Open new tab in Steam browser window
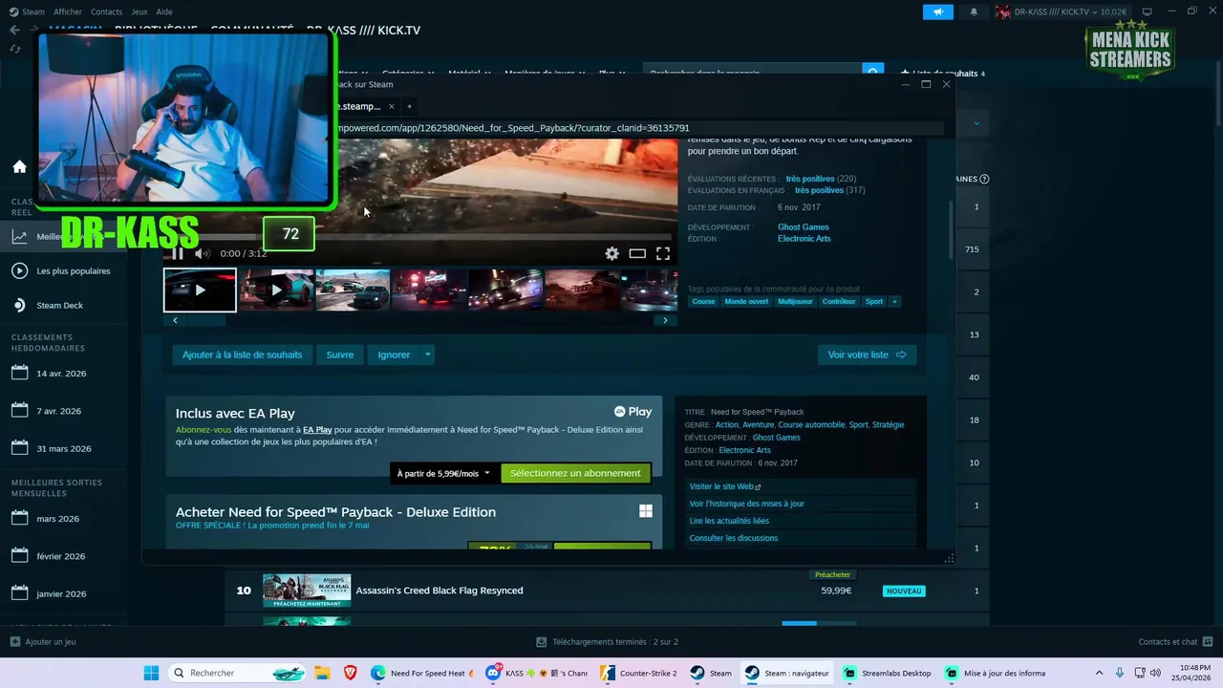The image size is (1223, 688). [x=409, y=106]
